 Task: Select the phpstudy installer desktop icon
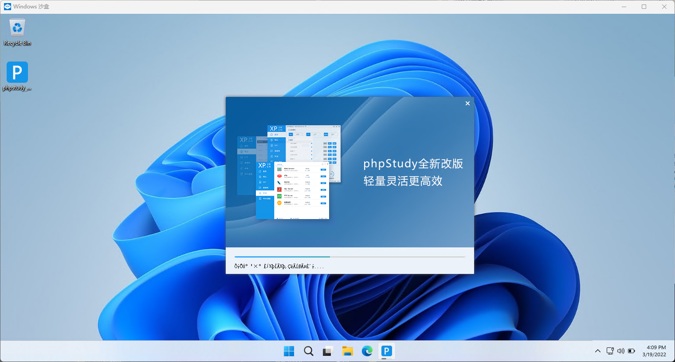[x=17, y=76]
